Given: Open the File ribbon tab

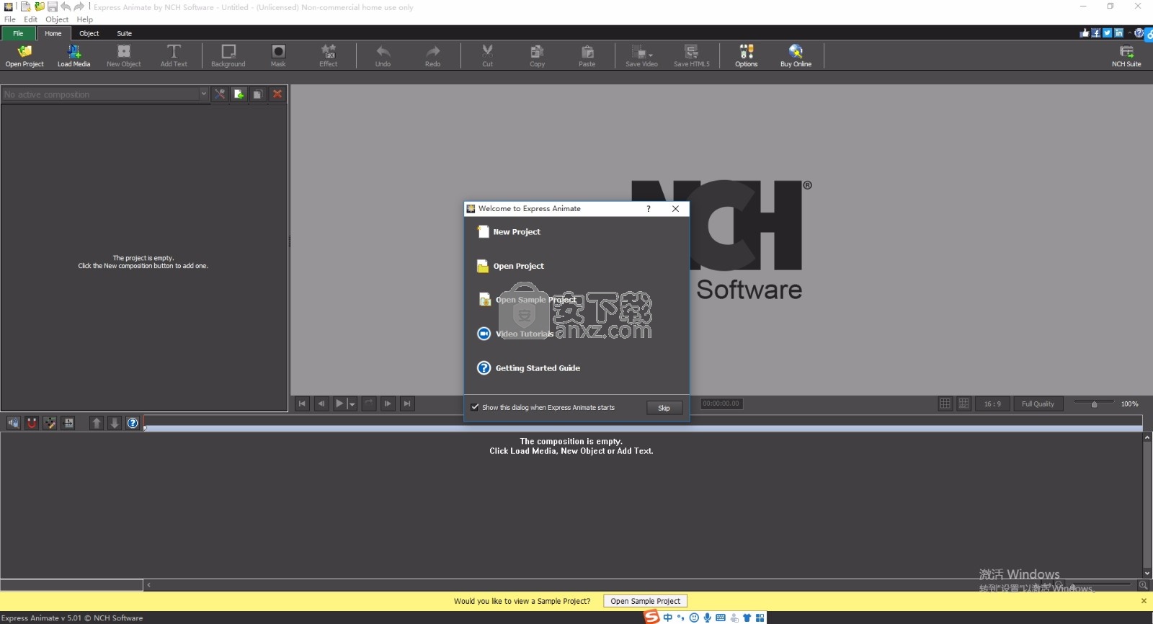Looking at the screenshot, I should click(19, 33).
